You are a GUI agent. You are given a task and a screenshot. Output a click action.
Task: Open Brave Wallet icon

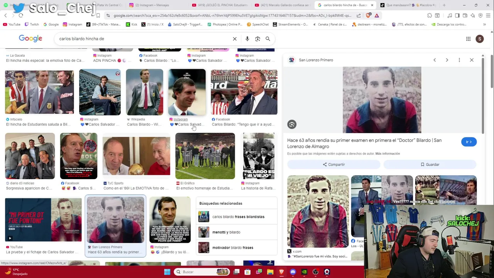465,15
